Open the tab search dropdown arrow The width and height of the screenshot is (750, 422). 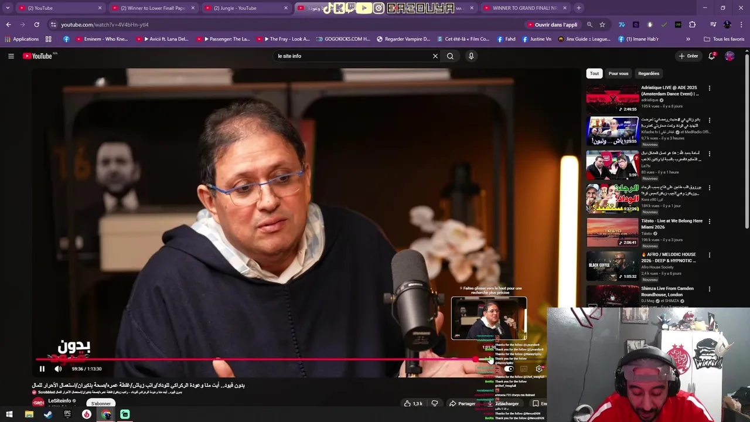click(x=7, y=8)
